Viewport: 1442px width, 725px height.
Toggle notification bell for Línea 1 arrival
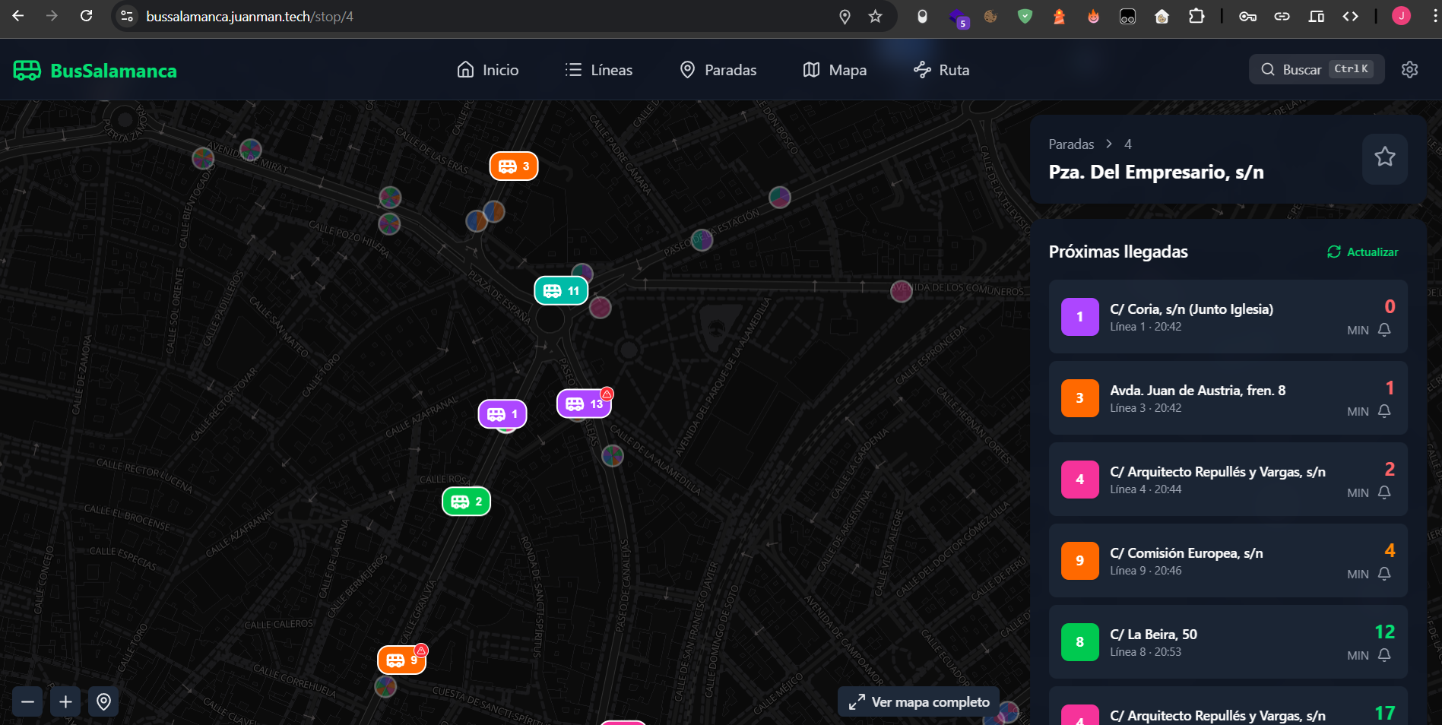click(1384, 330)
